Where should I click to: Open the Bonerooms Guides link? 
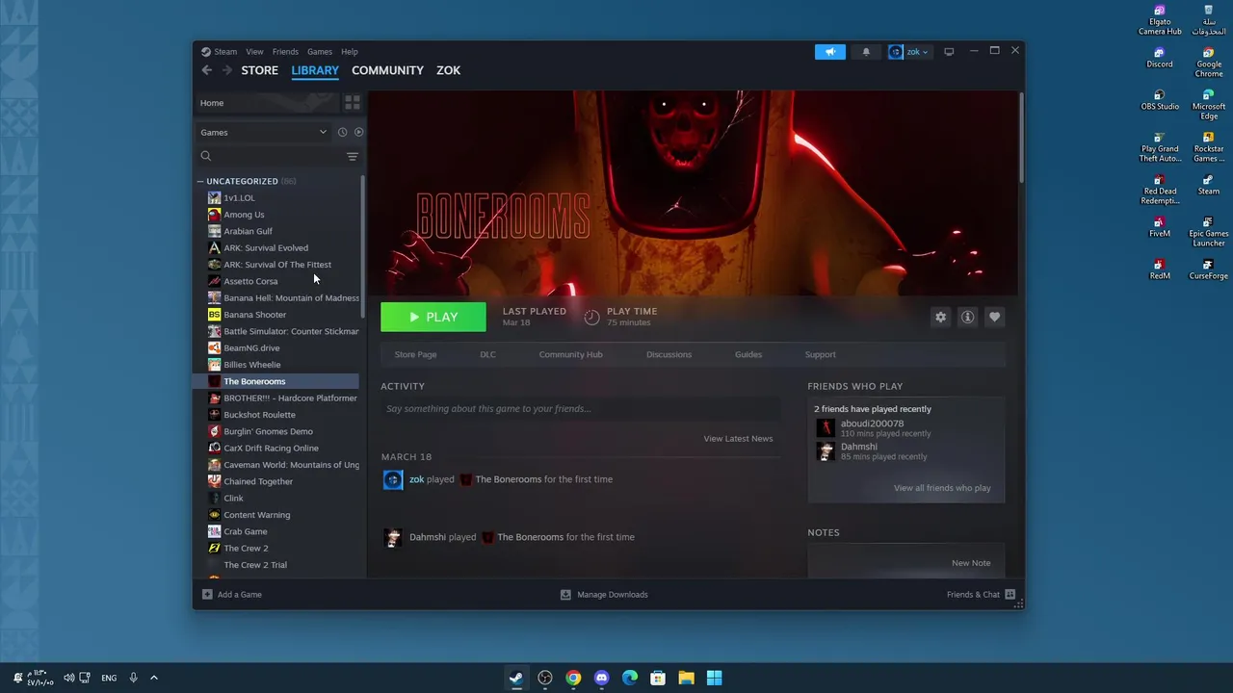pyautogui.click(x=748, y=354)
